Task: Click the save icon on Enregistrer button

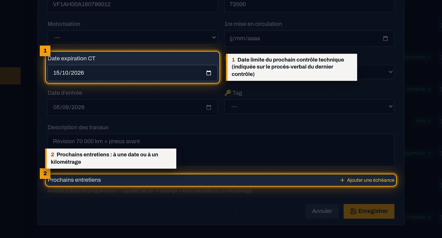Action: (353, 211)
